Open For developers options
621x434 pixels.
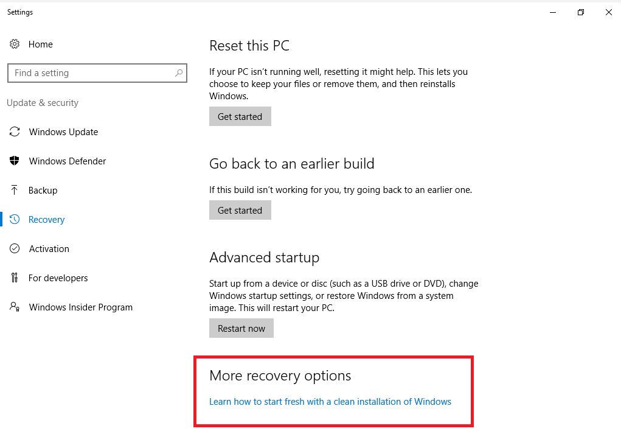coord(58,278)
